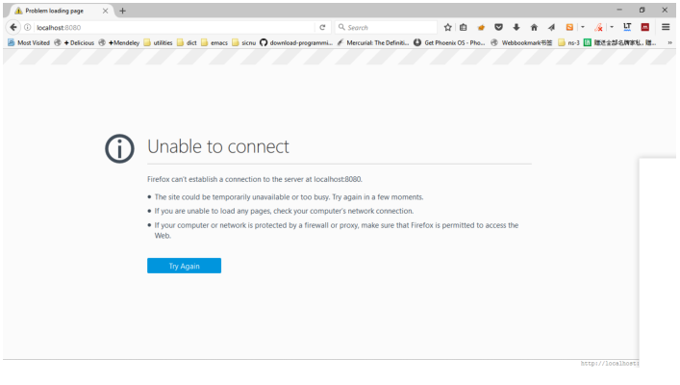
Task: Go back with the back arrow button
Action: [13, 27]
